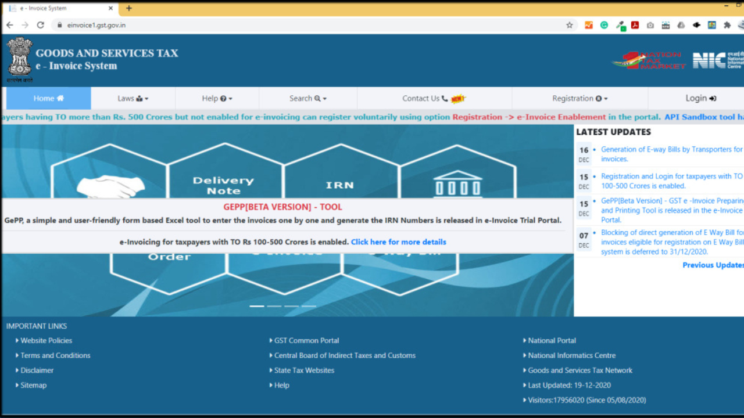The width and height of the screenshot is (744, 418).
Task: Open GePP[Beta Version] update link
Action: [673, 210]
